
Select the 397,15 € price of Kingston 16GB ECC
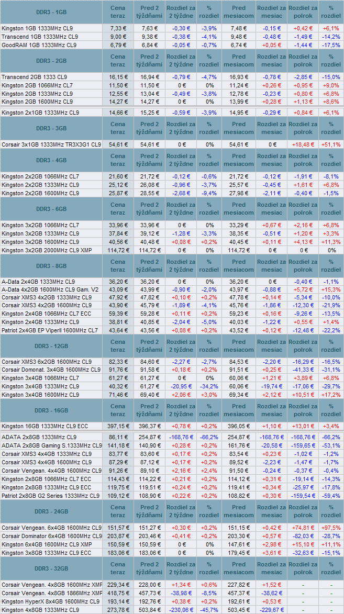tap(118, 427)
